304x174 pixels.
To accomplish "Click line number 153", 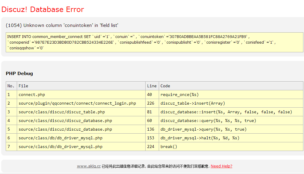I will coord(152,138).
